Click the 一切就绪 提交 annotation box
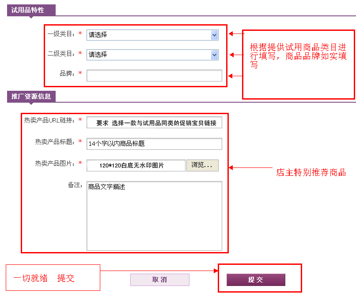Viewport: 356px width, 297px height. click(x=53, y=278)
